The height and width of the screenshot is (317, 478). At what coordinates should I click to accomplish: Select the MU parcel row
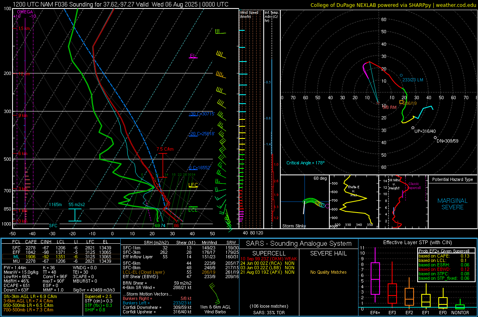click(61, 261)
